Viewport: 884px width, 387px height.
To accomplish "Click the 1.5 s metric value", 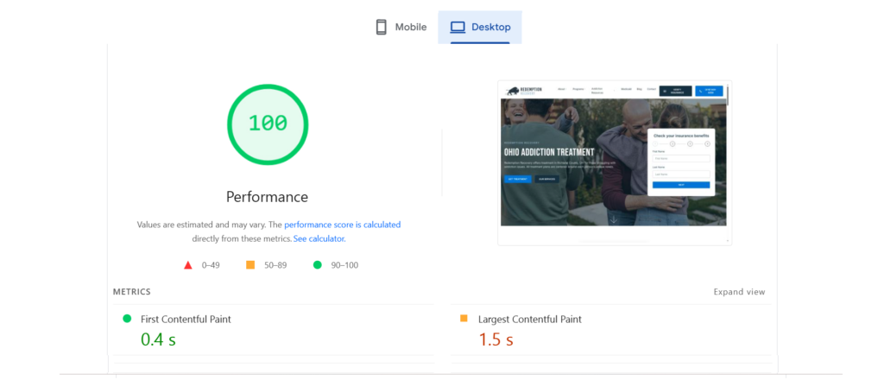I will point(496,339).
